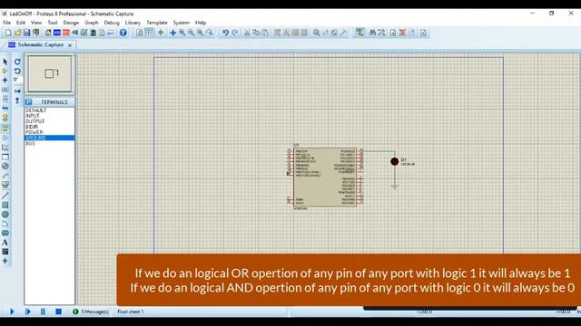
Task: Open the Edit menu
Action: 21,23
